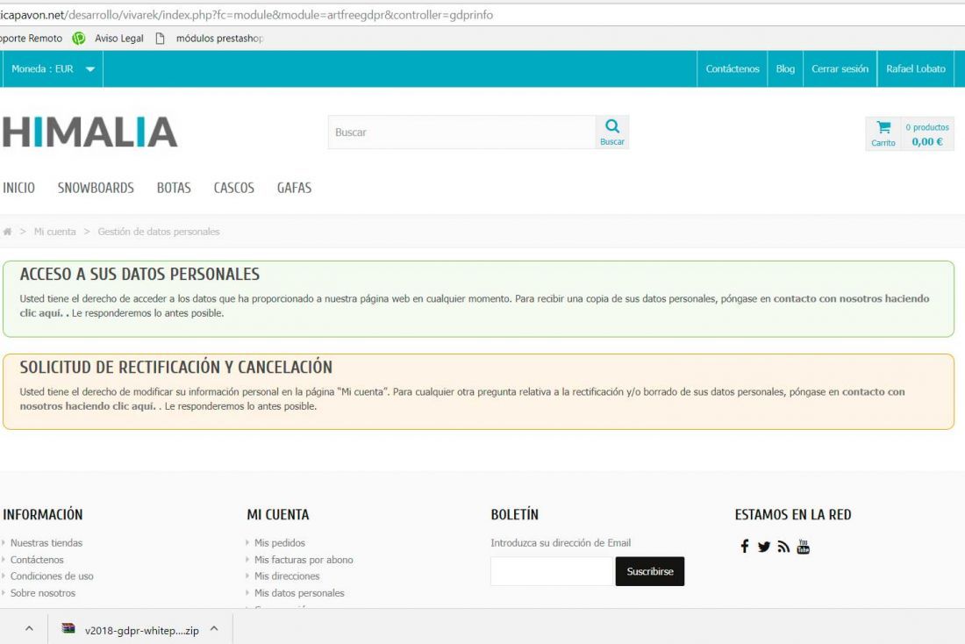Click the Mi cuenta breadcrumb link
Image resolution: width=965 pixels, height=644 pixels.
54,232
